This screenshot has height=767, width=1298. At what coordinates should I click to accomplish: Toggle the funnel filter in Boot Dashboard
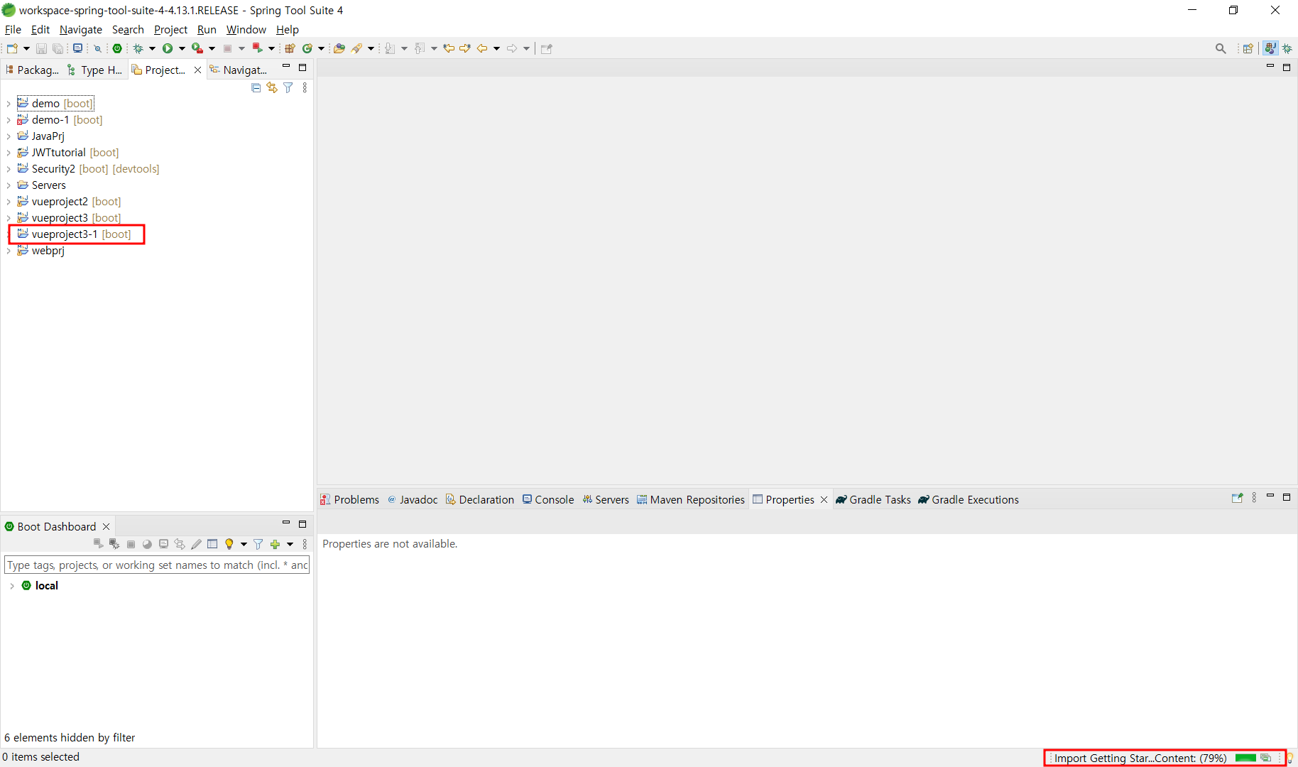point(258,544)
